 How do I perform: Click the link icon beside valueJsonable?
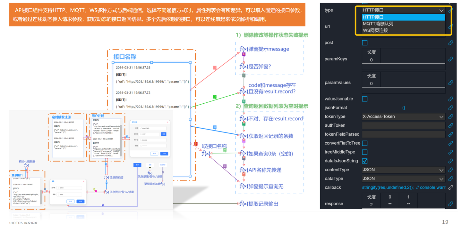(450, 99)
